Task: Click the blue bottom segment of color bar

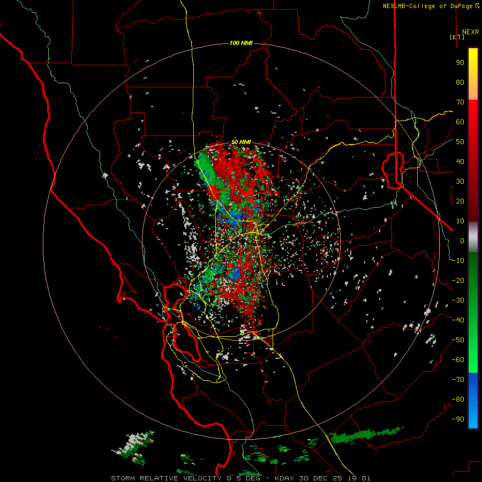Action: coord(473,401)
